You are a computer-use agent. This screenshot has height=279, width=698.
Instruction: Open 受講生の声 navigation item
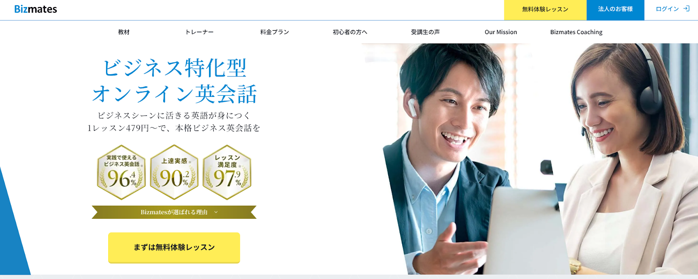[425, 32]
